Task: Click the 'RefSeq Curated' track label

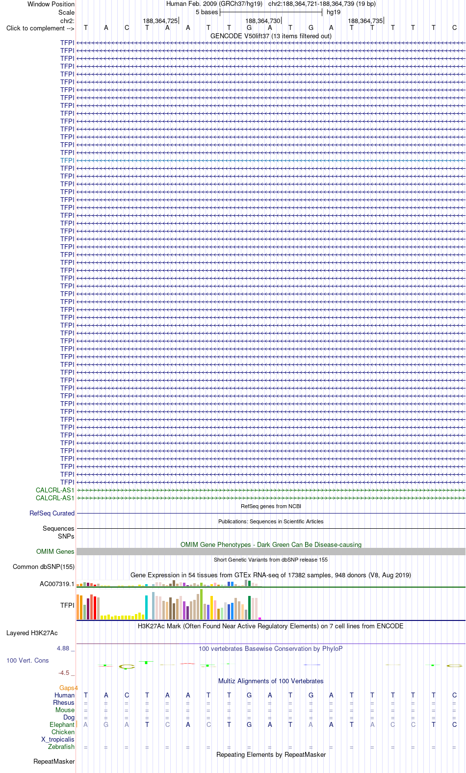Action: [x=52, y=513]
